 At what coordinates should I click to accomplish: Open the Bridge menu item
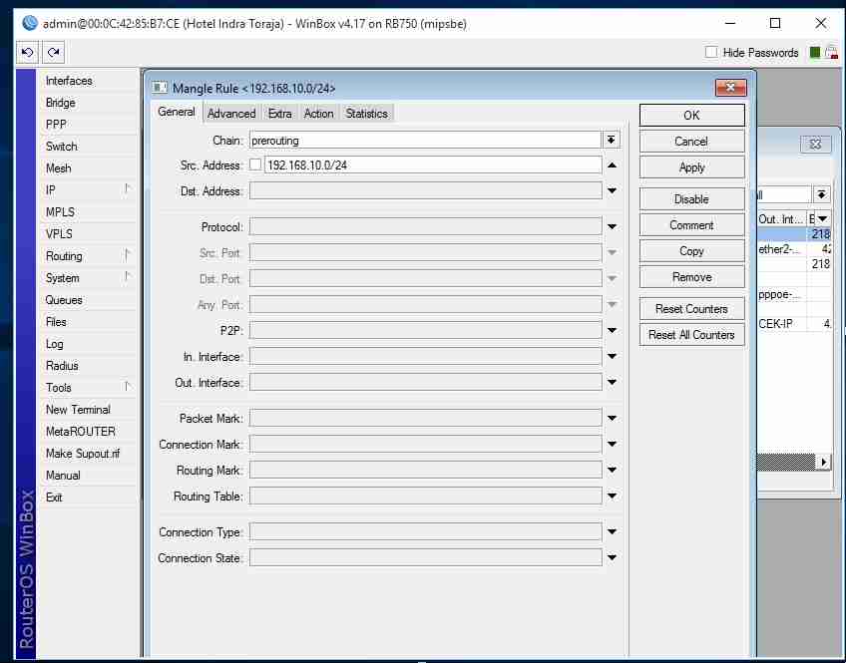88,103
